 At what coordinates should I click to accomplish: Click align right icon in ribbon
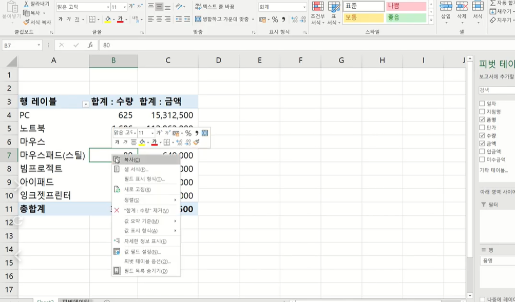click(167, 19)
